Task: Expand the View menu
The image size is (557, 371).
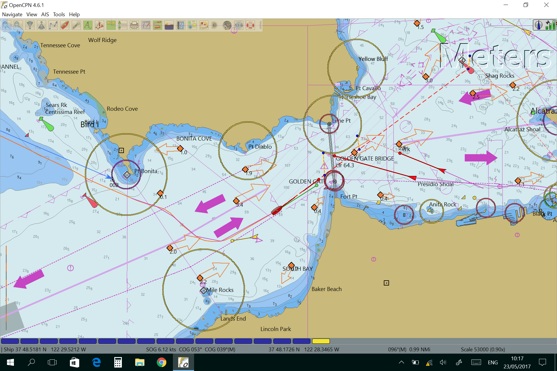Action: [x=32, y=14]
